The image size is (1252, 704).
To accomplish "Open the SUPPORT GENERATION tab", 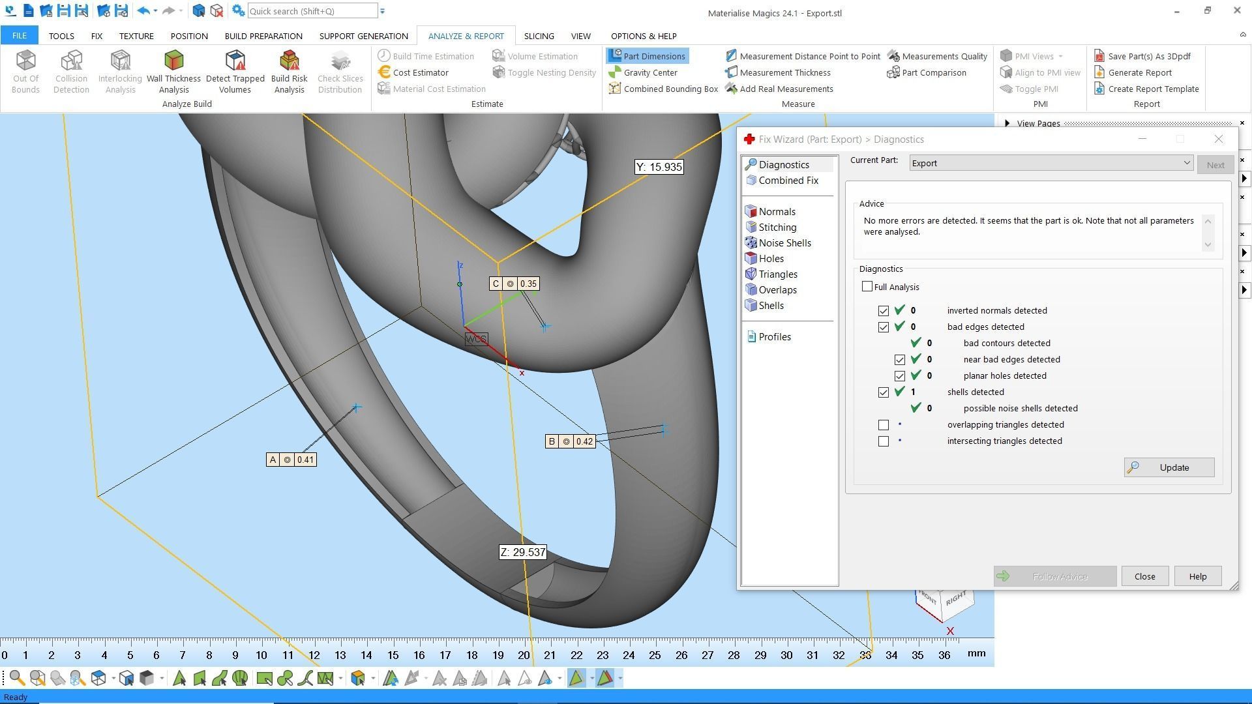I will click(364, 36).
